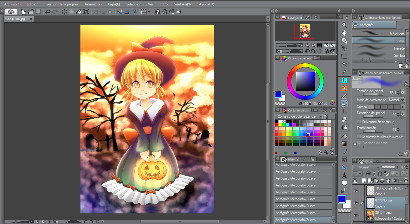The width and height of the screenshot is (410, 224).
Task: Open CLIP STUDIO launcher icon
Action: pyautogui.click(x=11, y=12)
